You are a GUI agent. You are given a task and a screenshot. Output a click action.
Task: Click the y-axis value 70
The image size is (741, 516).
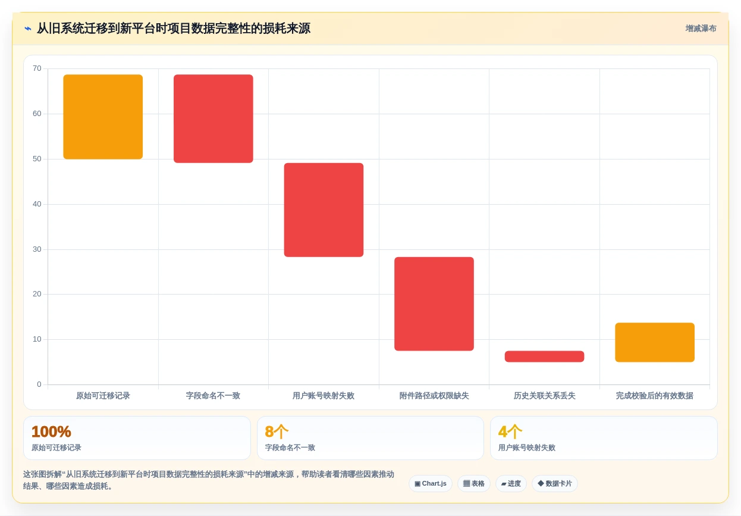point(37,68)
